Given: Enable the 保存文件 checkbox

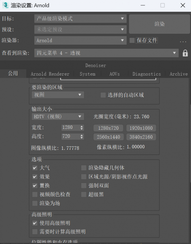Looking at the screenshot, I should click(132, 40).
